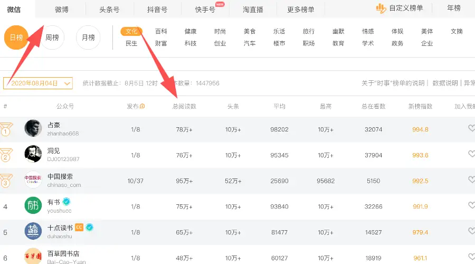
Task: Select the 美体 category
Action: tap(427, 31)
